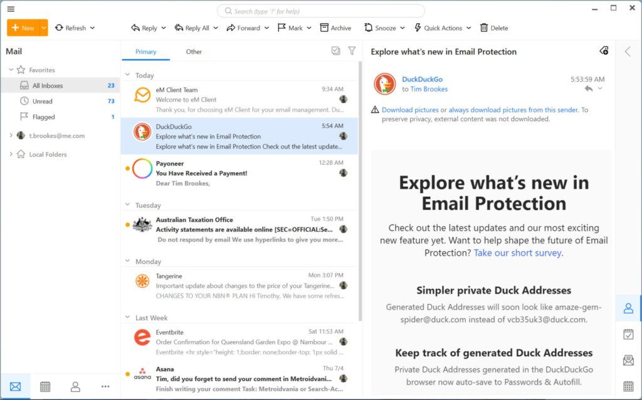Open the Snooze dropdown arrow
This screenshot has width=642, height=400.
(x=403, y=28)
